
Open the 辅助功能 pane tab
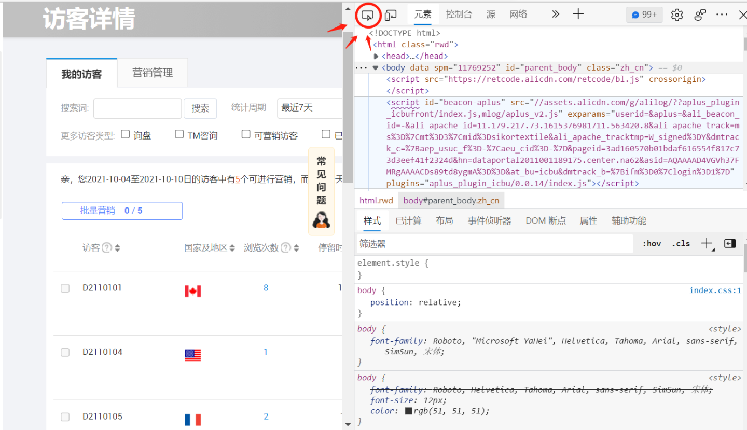pyautogui.click(x=629, y=220)
